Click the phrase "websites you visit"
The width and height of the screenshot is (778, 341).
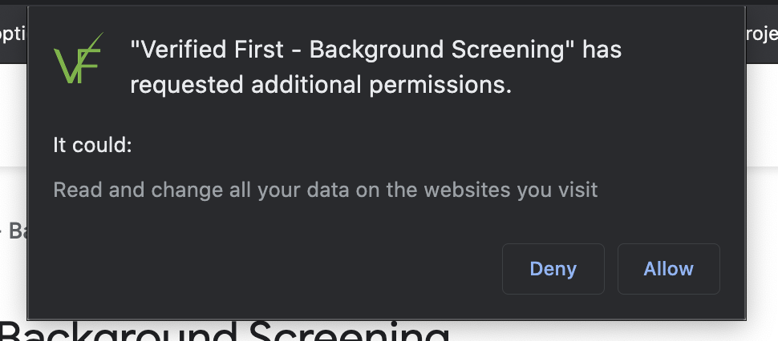point(510,190)
